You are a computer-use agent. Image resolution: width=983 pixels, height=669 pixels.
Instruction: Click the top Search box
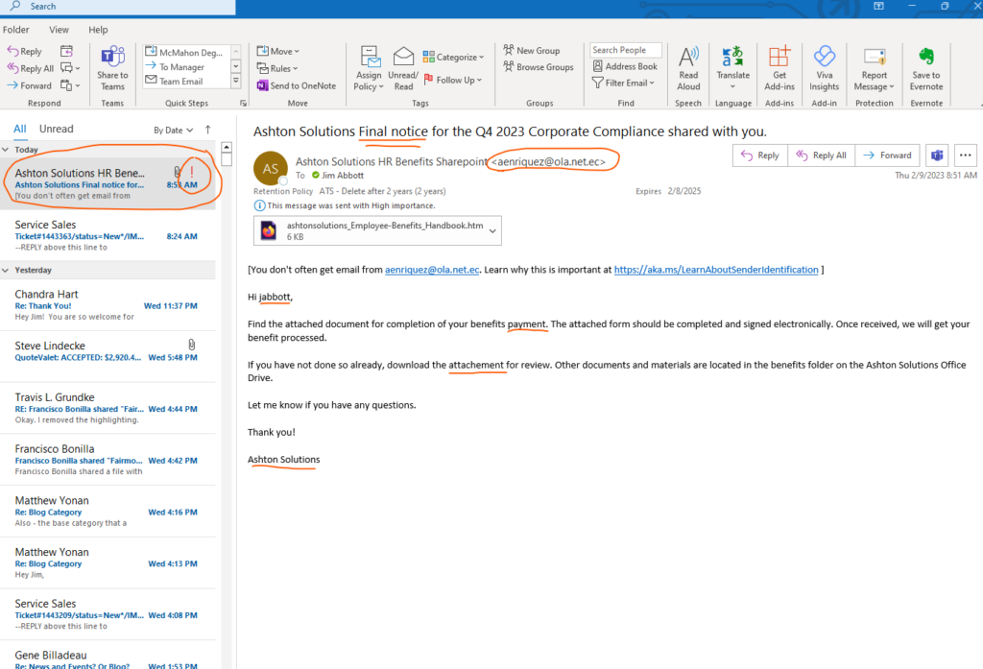(119, 7)
